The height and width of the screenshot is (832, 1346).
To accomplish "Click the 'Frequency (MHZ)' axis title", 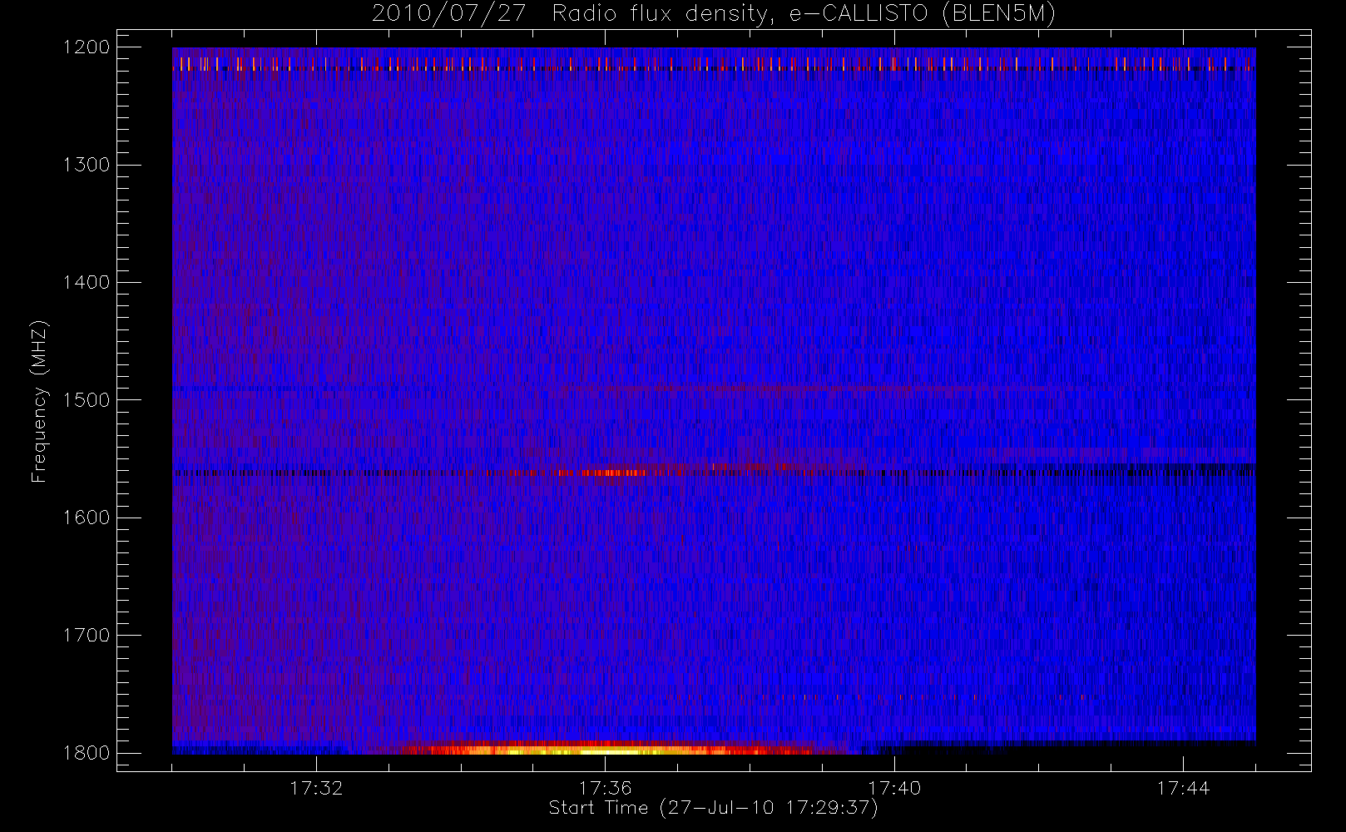I will click(x=39, y=401).
